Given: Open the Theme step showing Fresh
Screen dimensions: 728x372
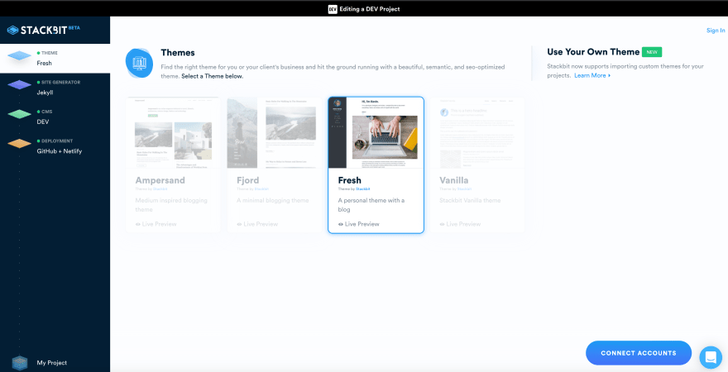Looking at the screenshot, I should [55, 59].
